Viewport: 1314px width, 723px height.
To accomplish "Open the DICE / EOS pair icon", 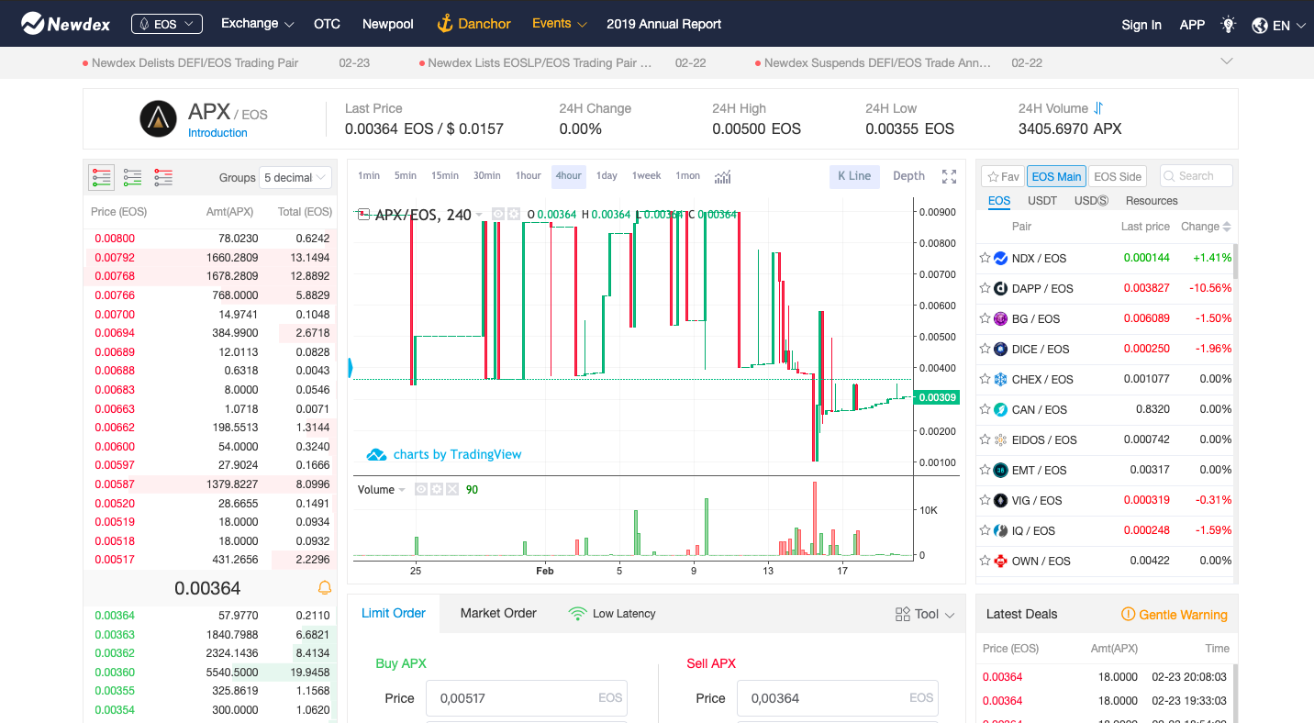I will tap(1001, 349).
